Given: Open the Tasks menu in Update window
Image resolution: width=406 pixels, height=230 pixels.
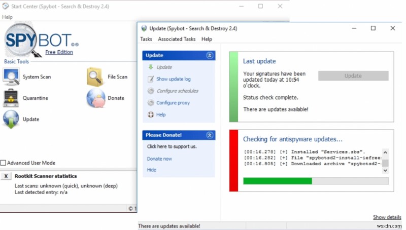Looking at the screenshot, I should 146,39.
